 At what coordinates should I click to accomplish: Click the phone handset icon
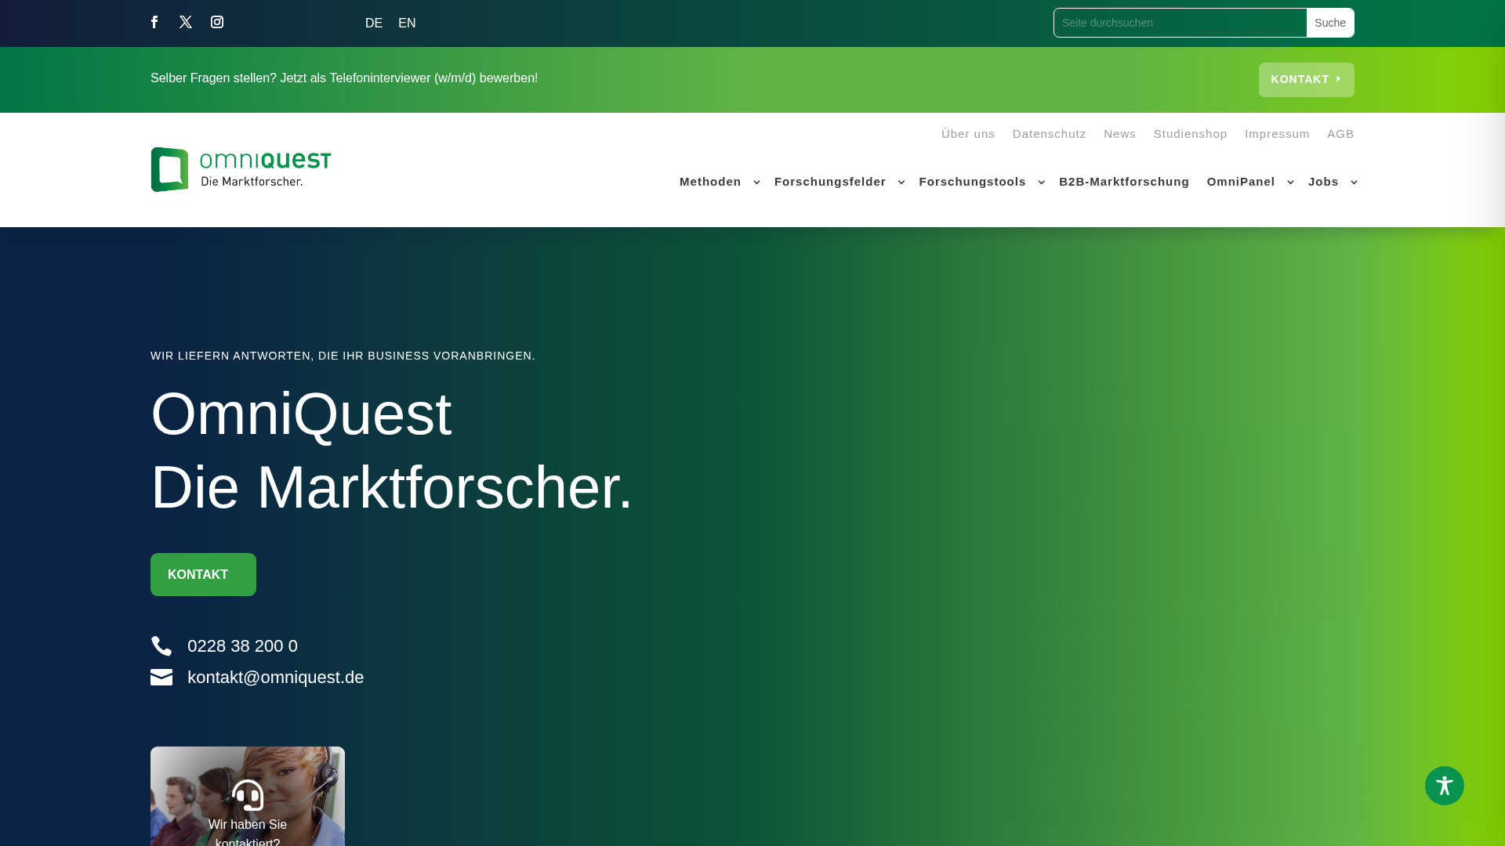[161, 646]
